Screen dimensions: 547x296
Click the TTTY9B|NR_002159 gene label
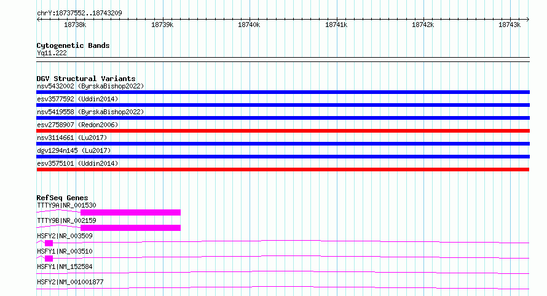tap(66, 220)
